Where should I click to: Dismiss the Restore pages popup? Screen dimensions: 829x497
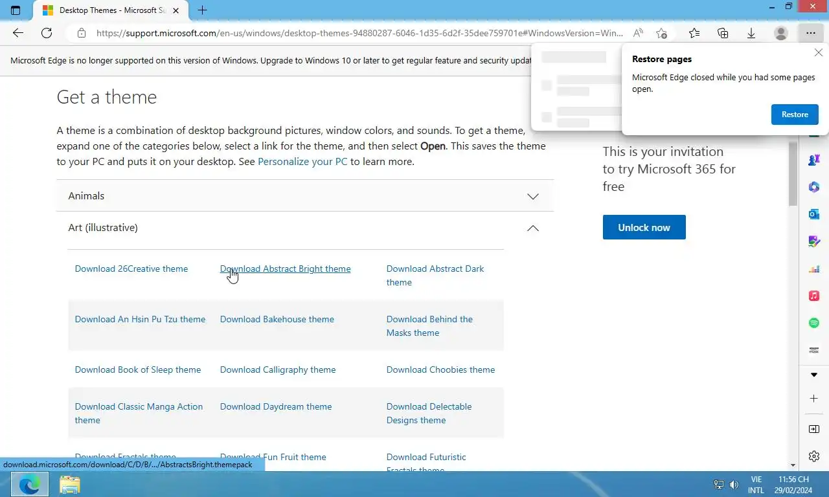point(819,53)
